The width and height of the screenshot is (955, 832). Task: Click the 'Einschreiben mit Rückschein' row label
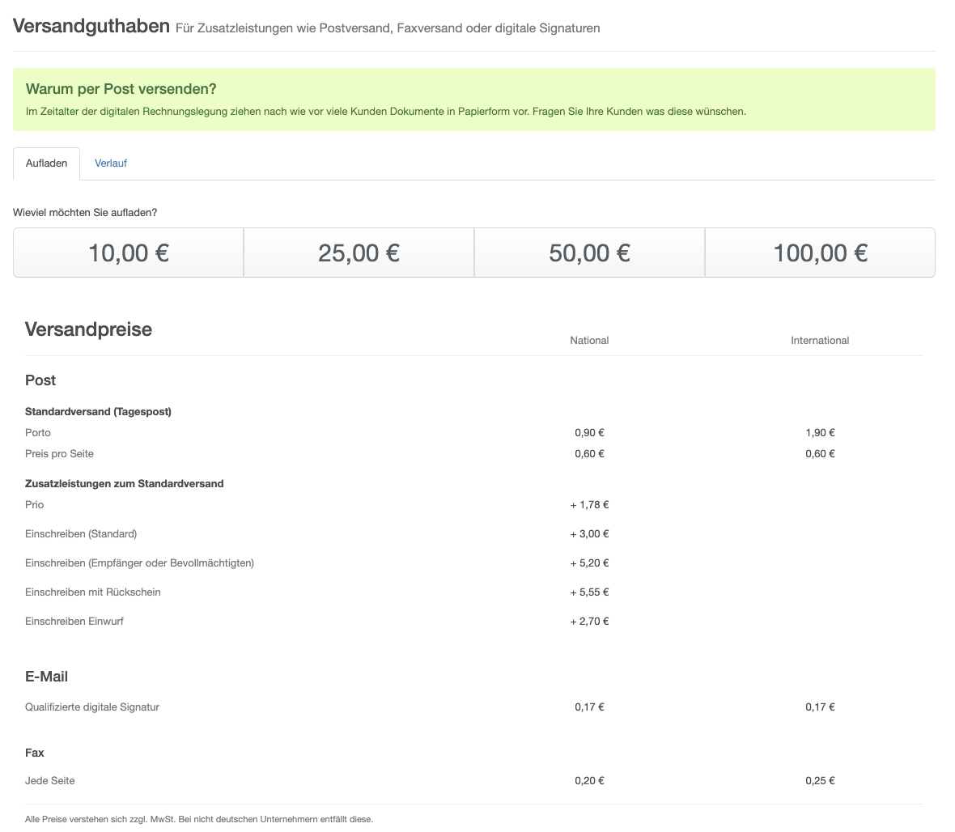point(93,592)
